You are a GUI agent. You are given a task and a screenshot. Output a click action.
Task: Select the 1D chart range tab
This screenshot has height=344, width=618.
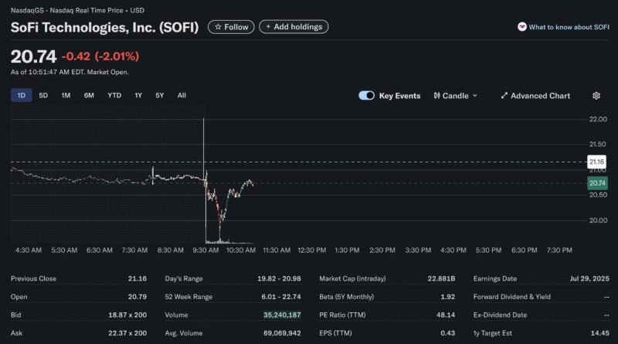(22, 95)
